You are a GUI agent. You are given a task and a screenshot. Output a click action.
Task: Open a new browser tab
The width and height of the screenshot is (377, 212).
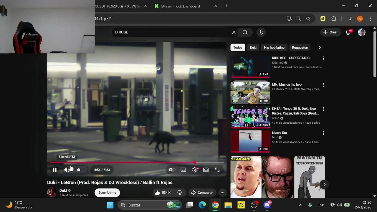click(226, 6)
